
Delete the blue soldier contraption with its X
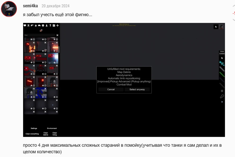(45, 89)
